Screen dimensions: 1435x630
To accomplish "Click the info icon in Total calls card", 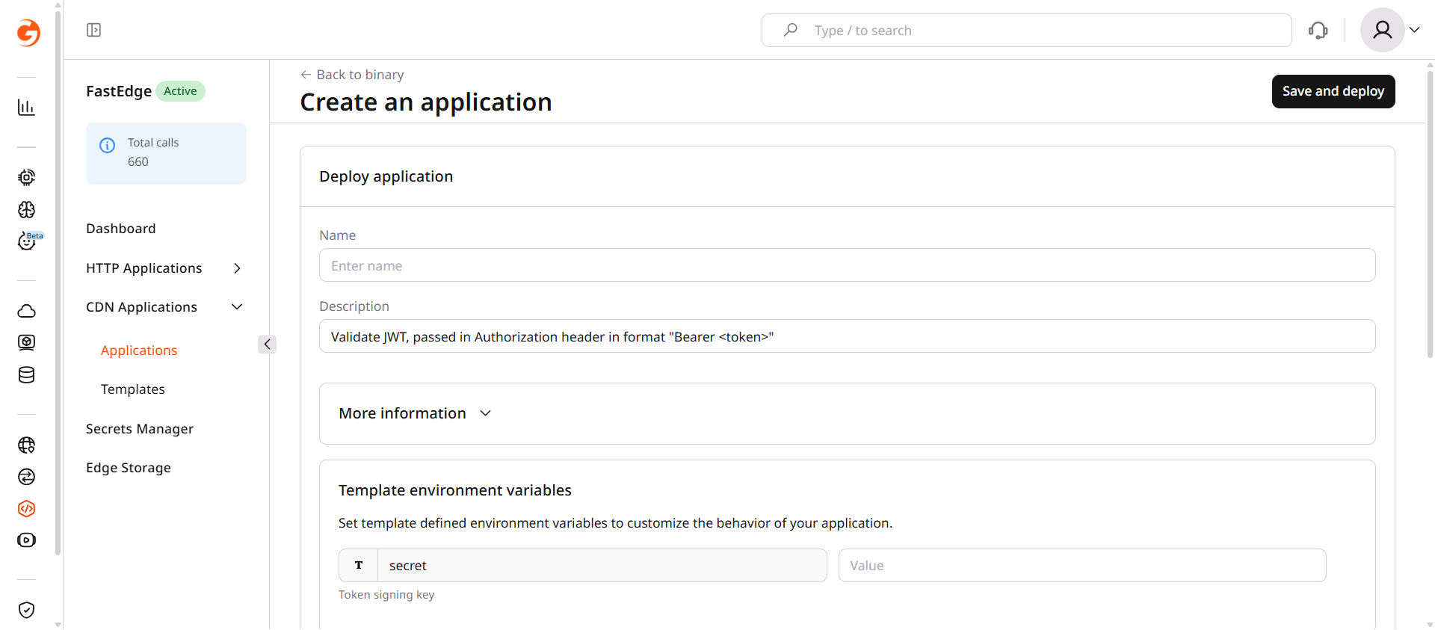I will coord(108,145).
